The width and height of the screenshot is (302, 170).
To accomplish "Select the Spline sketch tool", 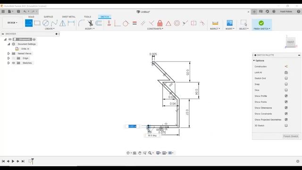I will 54,23.
